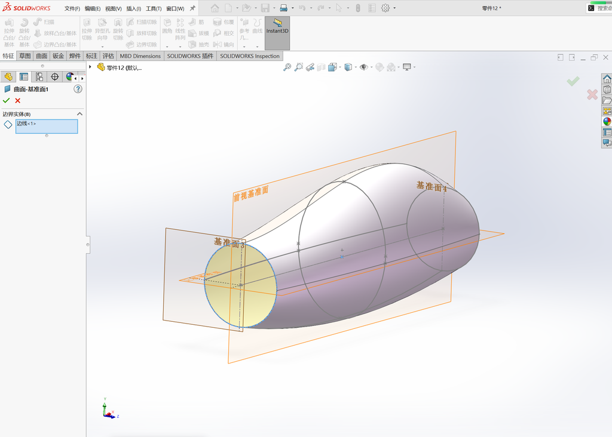
Task: Click the Display Style cube icon
Action: pyautogui.click(x=348, y=67)
